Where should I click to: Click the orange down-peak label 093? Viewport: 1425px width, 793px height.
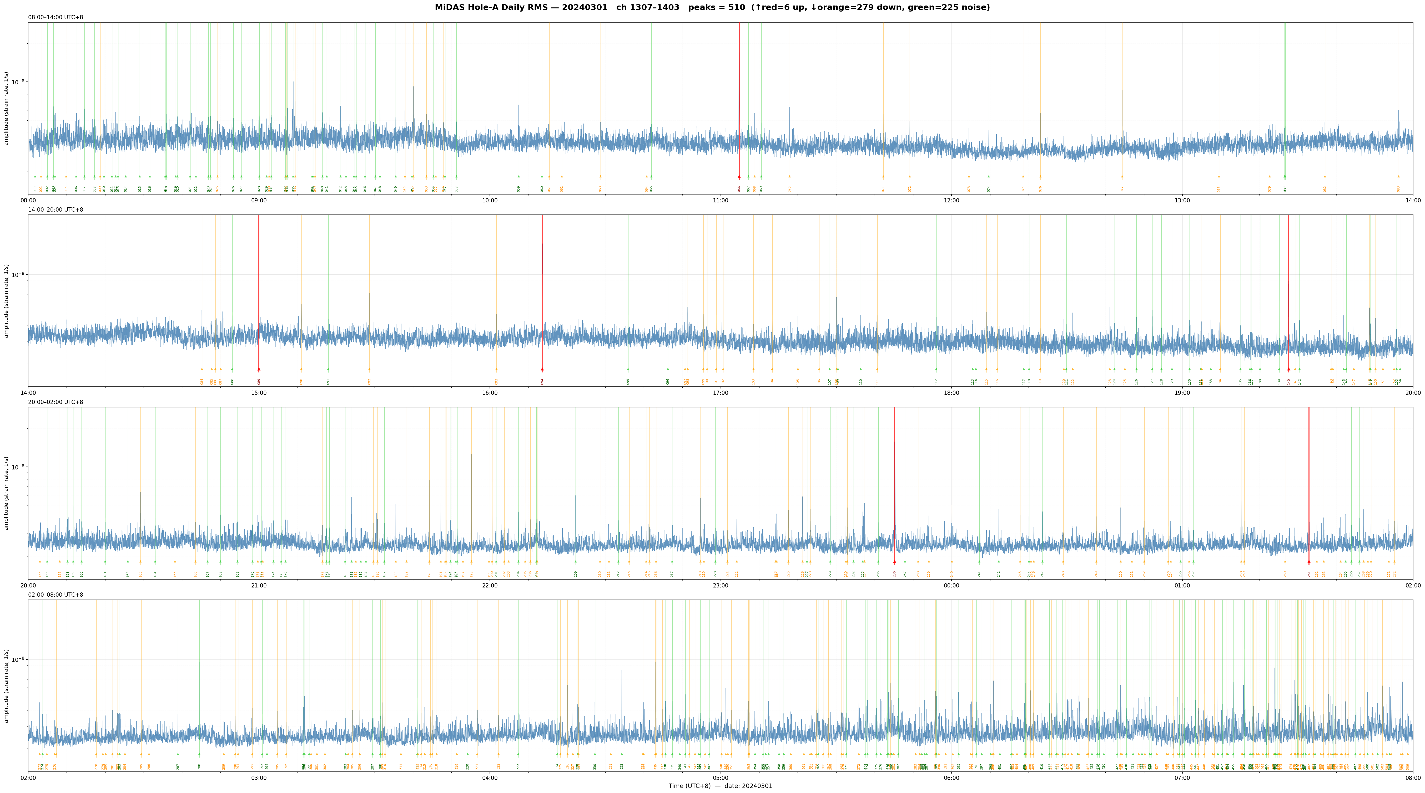[x=496, y=381]
